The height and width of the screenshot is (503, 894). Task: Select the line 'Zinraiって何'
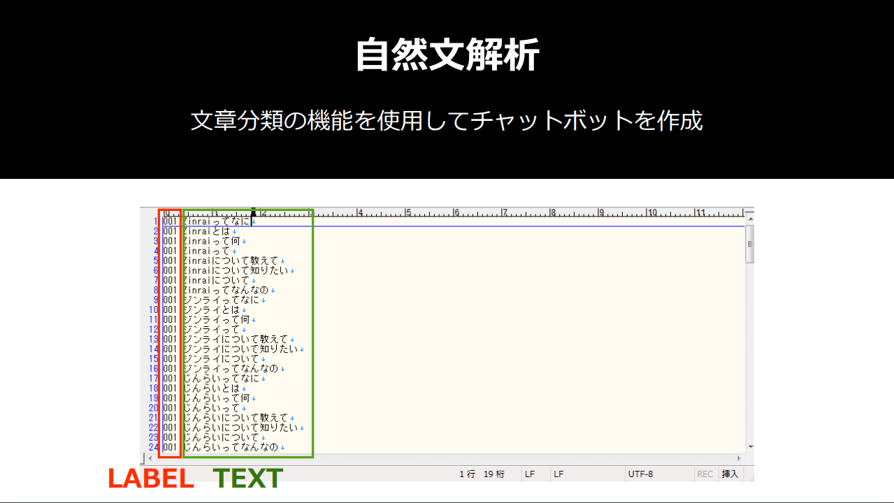(x=211, y=241)
